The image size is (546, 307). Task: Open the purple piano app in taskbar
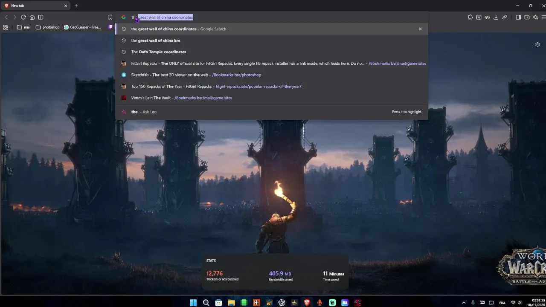(345, 303)
